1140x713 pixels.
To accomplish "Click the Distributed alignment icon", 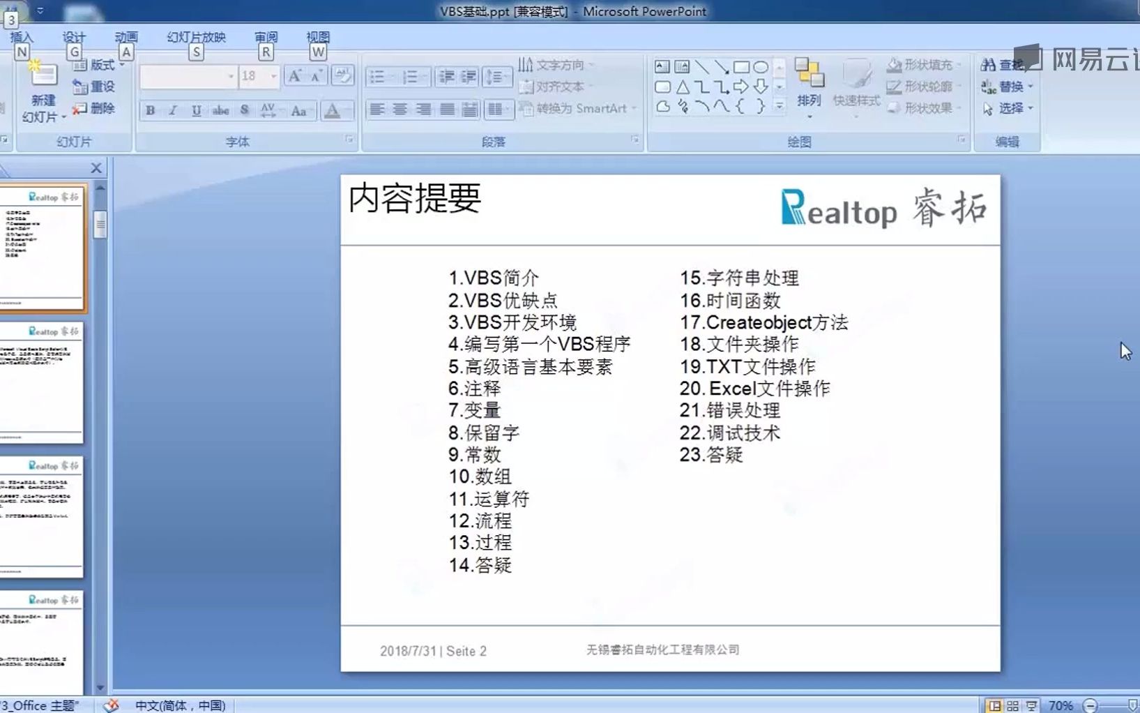I will pyautogui.click(x=470, y=109).
